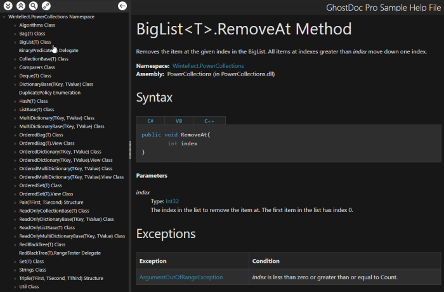Screen dimensions: 444x292
Task: Expand the Hash(T) Class arrow
Action: click(15, 101)
